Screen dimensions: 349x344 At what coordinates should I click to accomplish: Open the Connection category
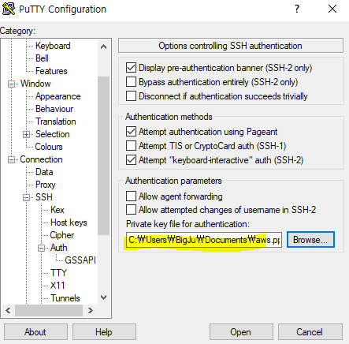(41, 159)
